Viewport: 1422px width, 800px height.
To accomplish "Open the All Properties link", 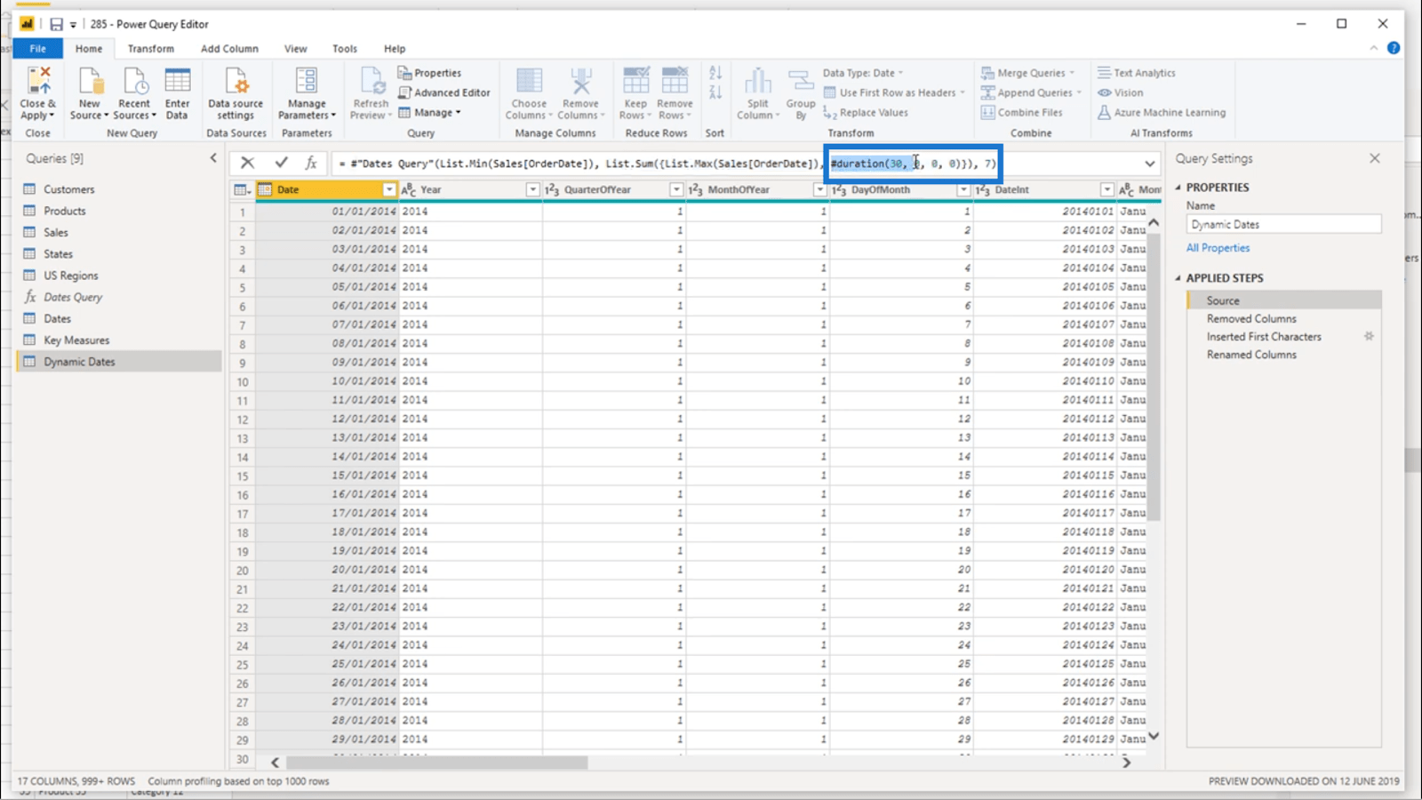I will 1218,248.
